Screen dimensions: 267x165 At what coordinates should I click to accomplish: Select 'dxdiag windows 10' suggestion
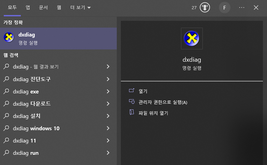58,128
